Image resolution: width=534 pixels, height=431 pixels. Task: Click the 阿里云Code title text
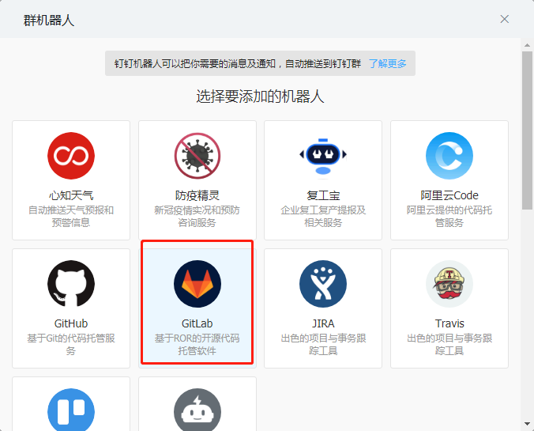[x=449, y=195]
